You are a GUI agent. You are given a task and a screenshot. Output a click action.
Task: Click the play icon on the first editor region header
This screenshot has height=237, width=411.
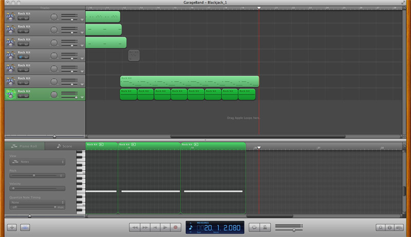(x=101, y=144)
